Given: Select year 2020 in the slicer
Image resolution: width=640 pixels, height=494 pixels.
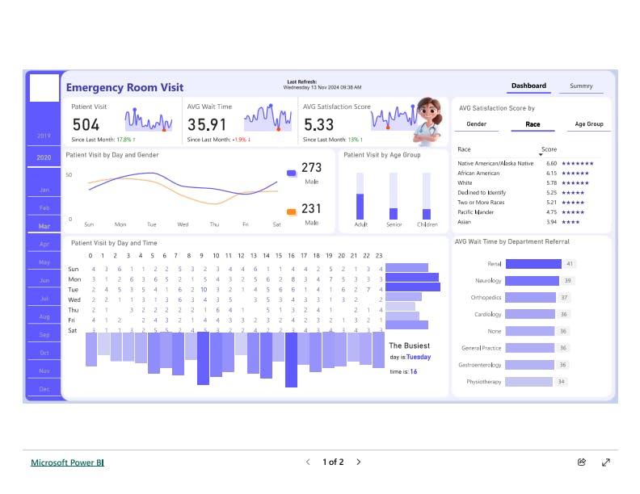Looking at the screenshot, I should [44, 157].
